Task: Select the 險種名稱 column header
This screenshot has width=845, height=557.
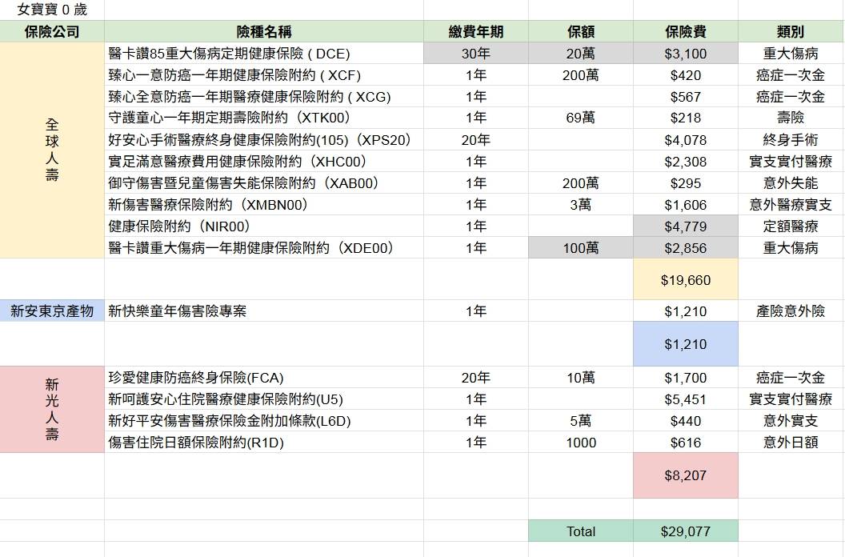Action: [263, 32]
